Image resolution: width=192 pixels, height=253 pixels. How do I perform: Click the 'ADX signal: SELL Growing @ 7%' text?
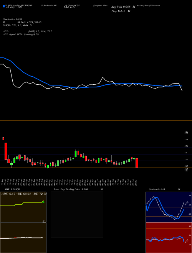[x=21, y=34]
